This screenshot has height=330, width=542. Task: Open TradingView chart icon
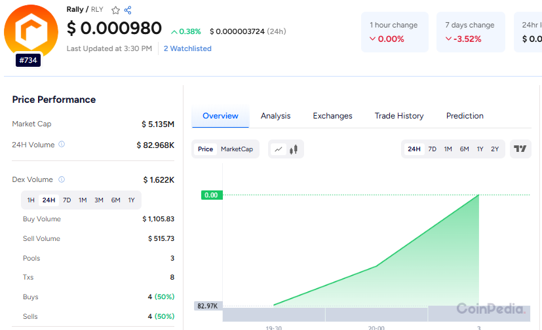click(x=520, y=149)
